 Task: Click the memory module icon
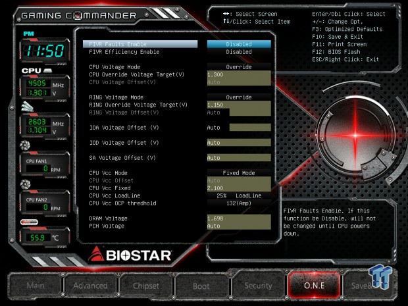pyautogui.click(x=28, y=107)
